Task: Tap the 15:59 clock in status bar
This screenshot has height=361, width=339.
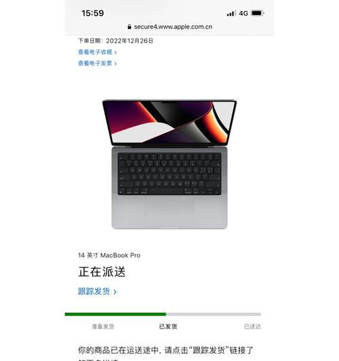Action: click(x=93, y=13)
